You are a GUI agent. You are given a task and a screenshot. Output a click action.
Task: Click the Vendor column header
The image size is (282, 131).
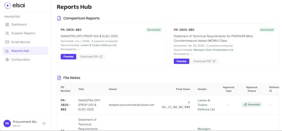202,89
